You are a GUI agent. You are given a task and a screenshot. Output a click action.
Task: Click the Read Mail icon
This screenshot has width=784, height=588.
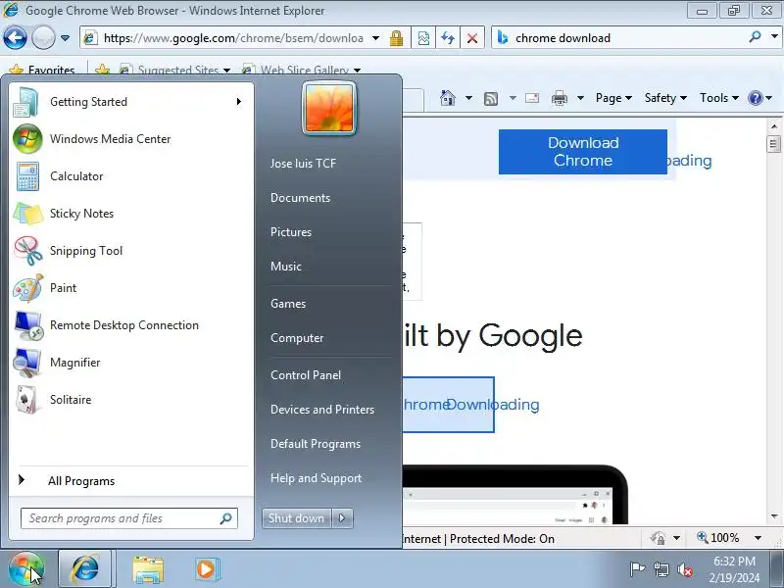tap(532, 98)
